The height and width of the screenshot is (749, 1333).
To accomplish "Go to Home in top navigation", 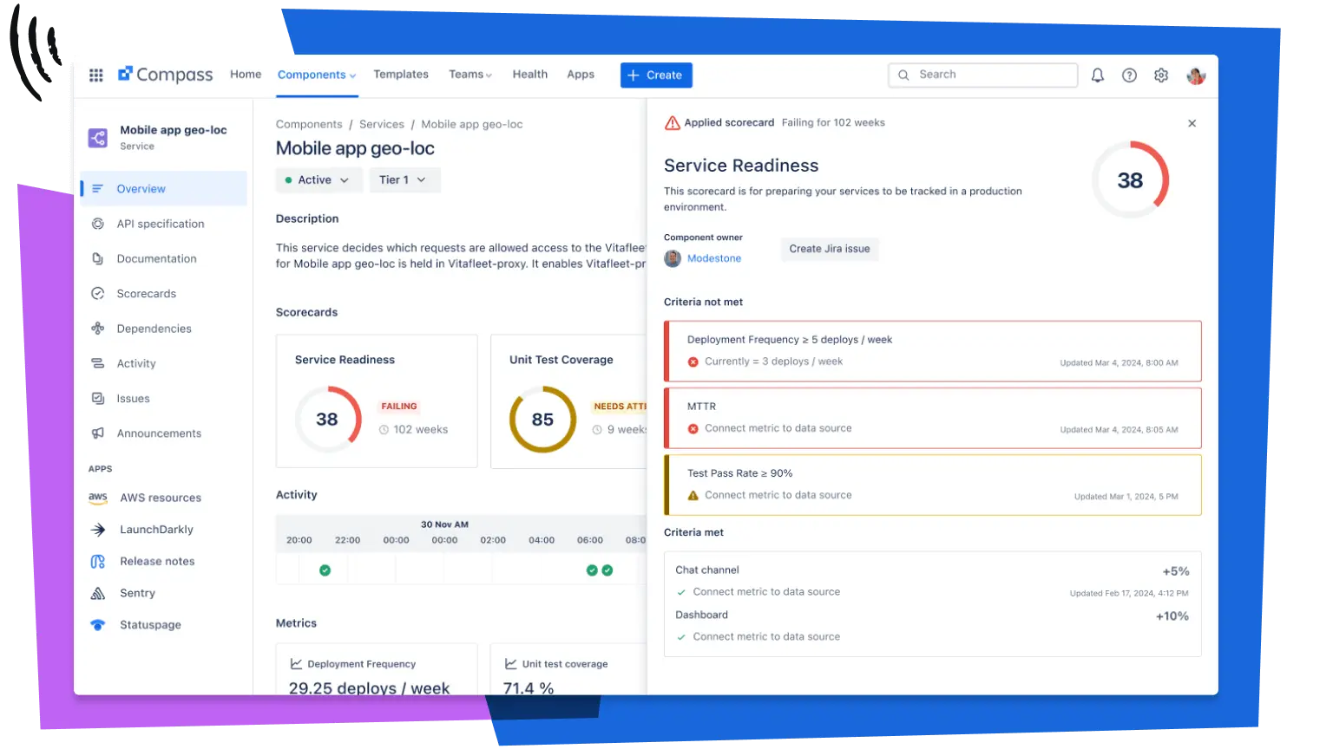I will [246, 75].
